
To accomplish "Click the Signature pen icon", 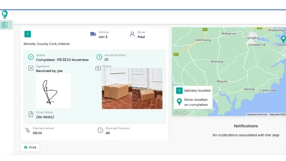I will pos(31,68).
